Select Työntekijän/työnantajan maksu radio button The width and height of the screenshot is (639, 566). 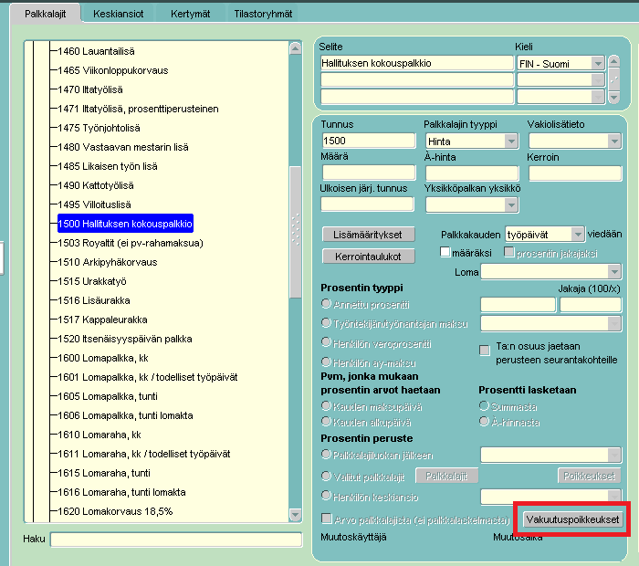pyautogui.click(x=326, y=323)
